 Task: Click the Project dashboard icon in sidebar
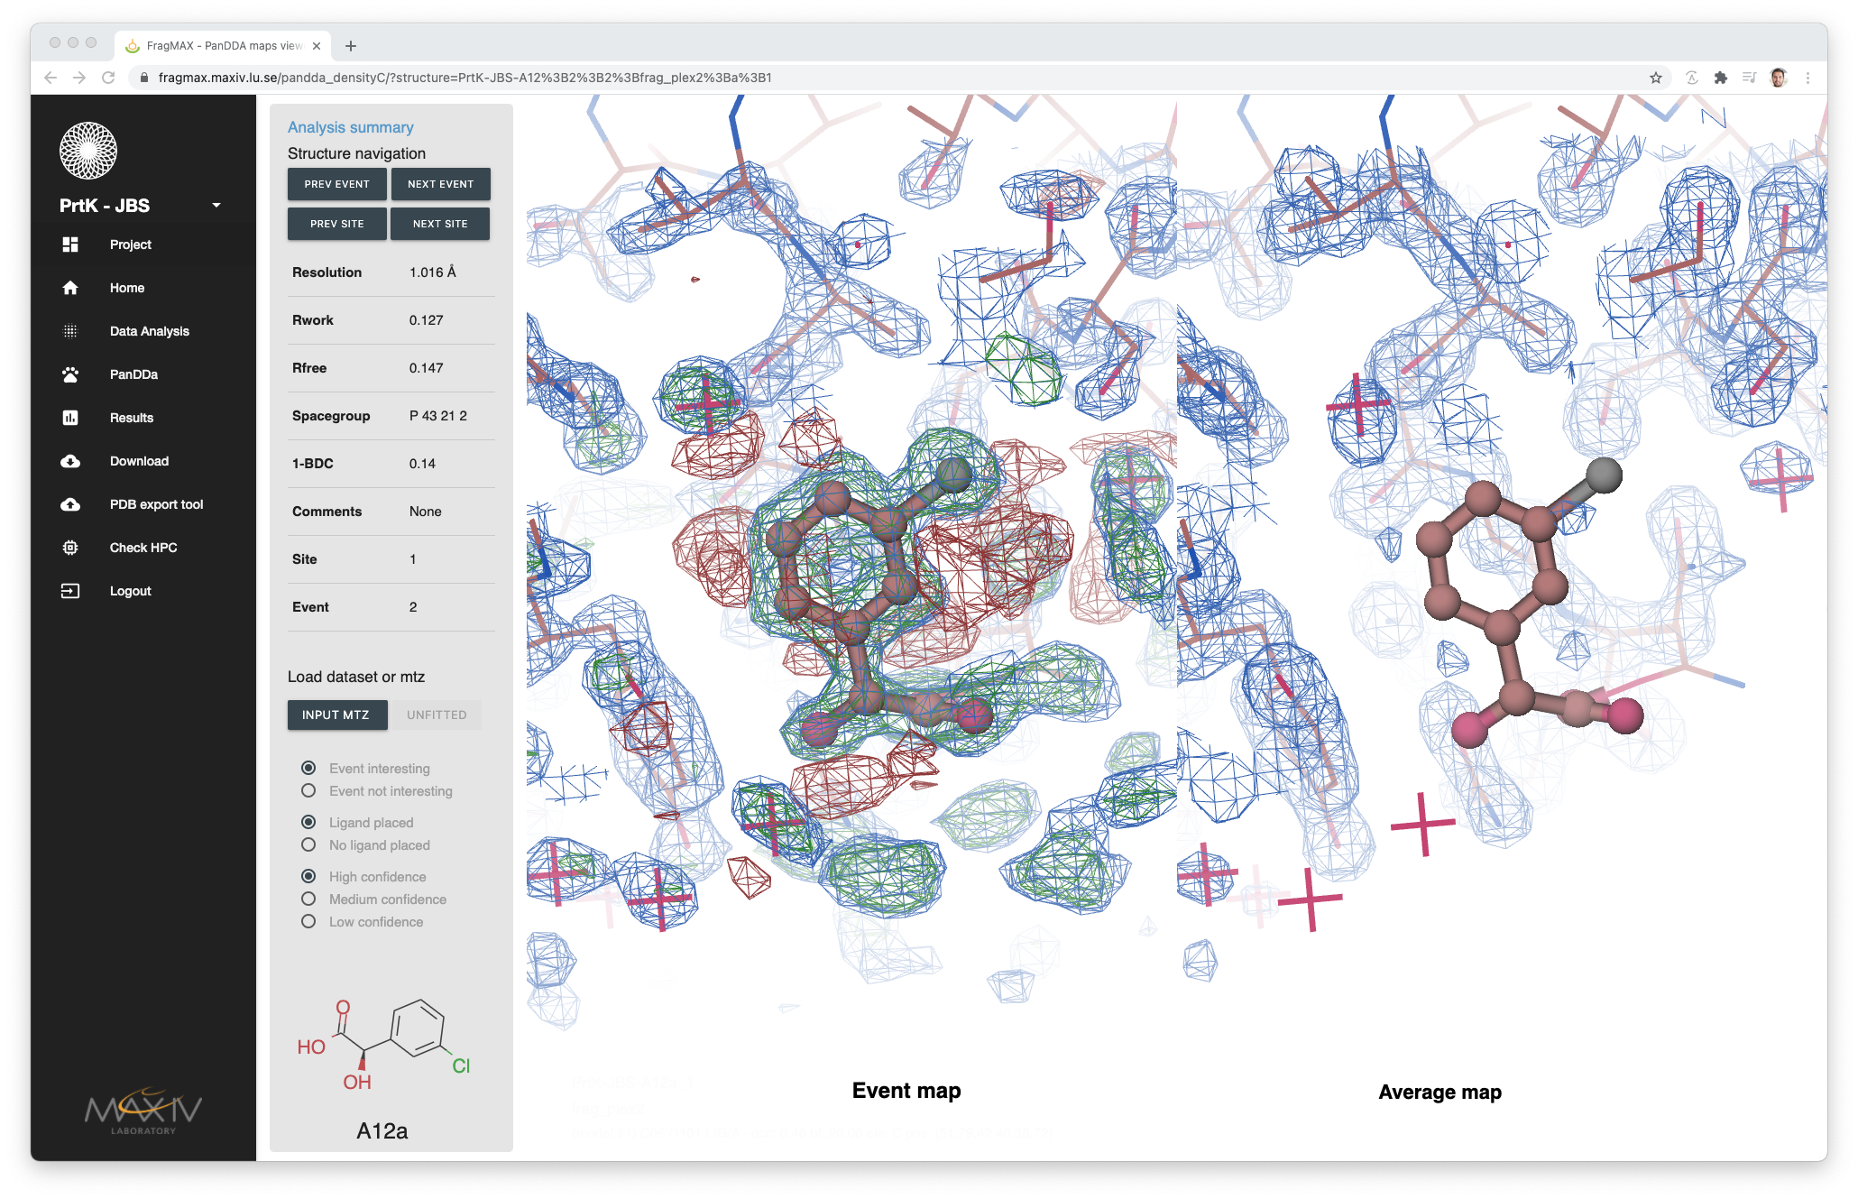tap(70, 244)
